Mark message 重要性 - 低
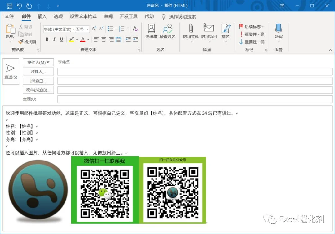 click(252, 42)
